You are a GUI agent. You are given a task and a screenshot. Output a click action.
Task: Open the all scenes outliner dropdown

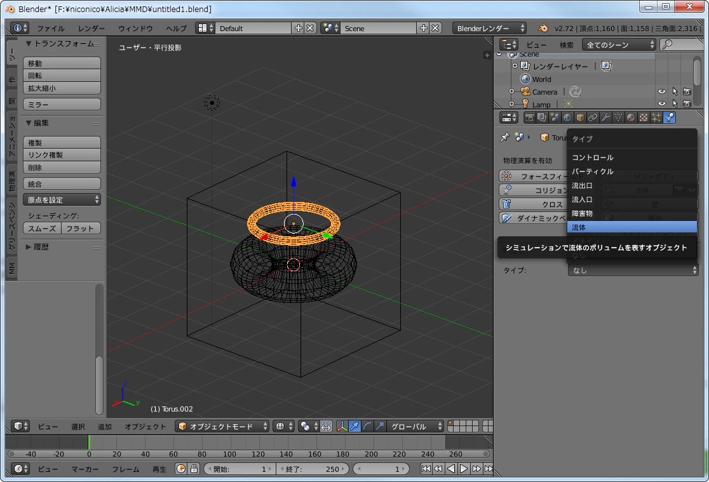(619, 44)
